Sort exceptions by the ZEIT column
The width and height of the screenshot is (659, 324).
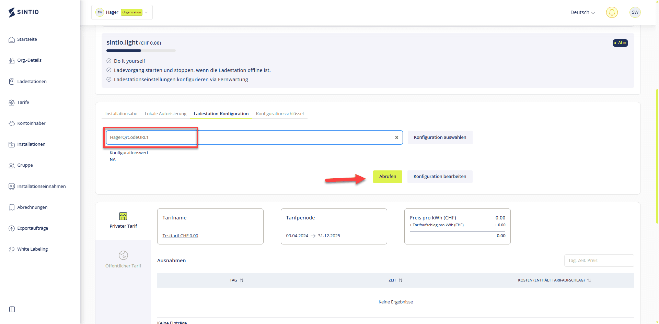(x=395, y=280)
